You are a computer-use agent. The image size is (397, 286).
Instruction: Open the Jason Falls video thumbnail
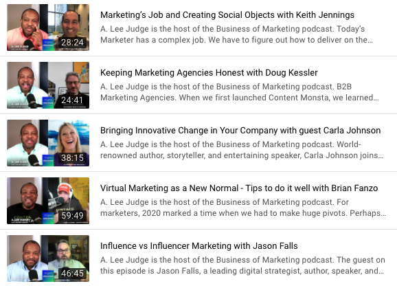(48, 258)
